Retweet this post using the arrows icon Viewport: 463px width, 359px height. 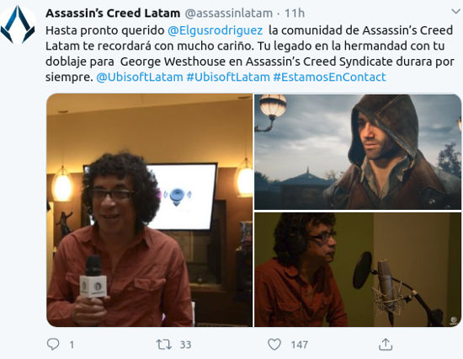163,344
